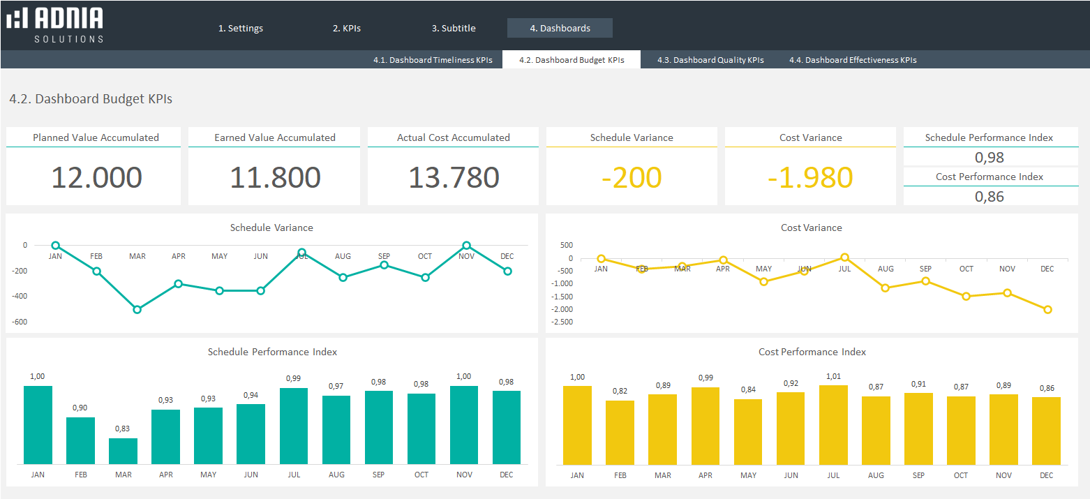The width and height of the screenshot is (1090, 499).
Task: Click the Cost Variance -1.980 figure
Action: click(x=810, y=177)
